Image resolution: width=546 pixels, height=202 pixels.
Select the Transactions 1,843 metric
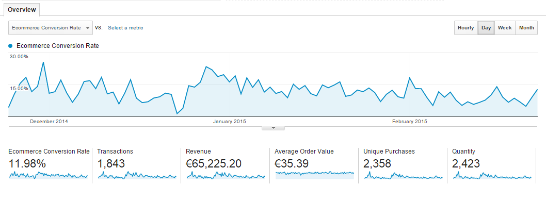pyautogui.click(x=111, y=163)
